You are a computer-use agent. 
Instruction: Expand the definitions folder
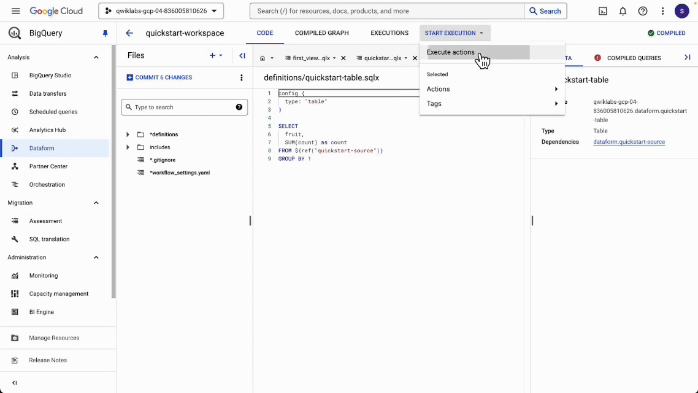pos(128,134)
